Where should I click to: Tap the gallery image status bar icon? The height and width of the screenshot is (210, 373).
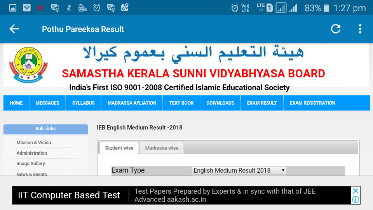pyautogui.click(x=13, y=8)
